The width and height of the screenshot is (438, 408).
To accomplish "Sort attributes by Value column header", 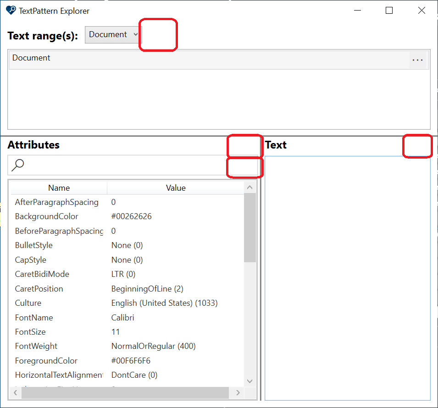I will [176, 188].
